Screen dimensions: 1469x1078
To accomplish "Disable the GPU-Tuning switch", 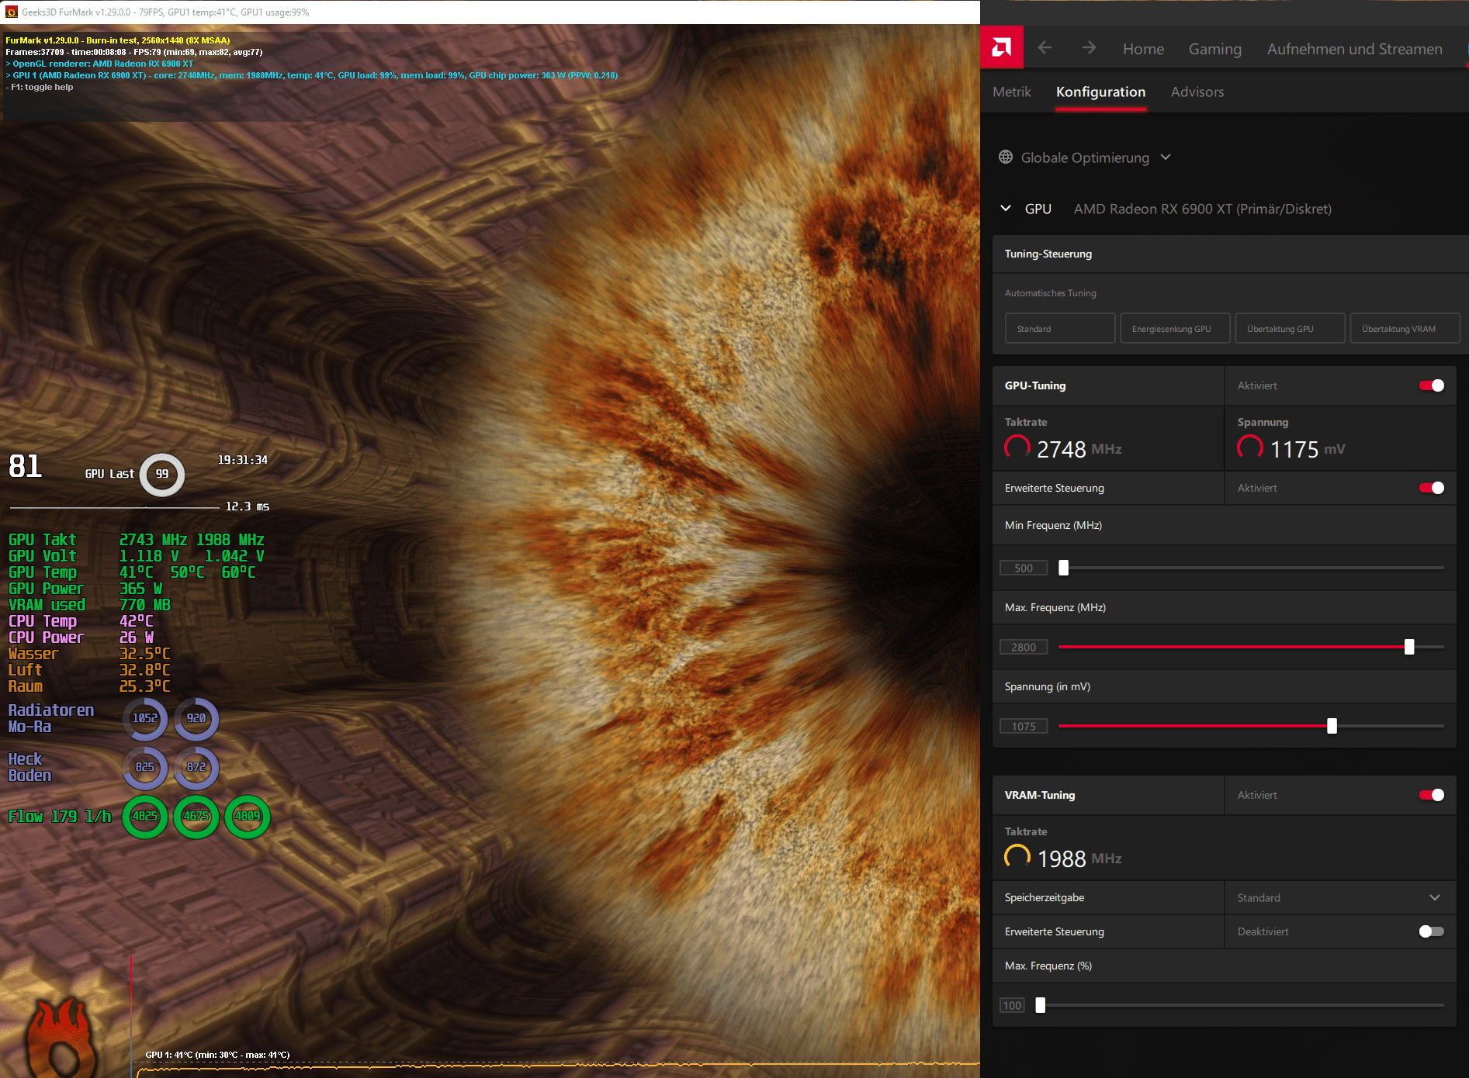I will [x=1432, y=385].
